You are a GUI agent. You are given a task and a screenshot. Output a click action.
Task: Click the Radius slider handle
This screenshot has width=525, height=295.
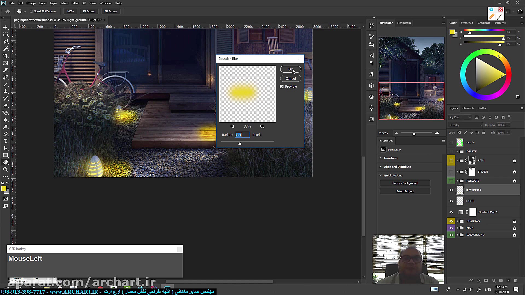tap(240, 143)
